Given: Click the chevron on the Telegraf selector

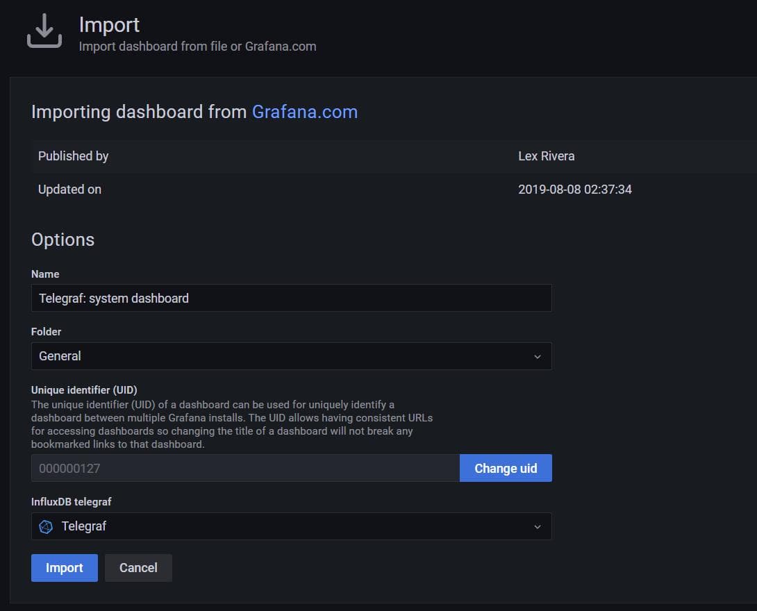Looking at the screenshot, I should pyautogui.click(x=537, y=526).
